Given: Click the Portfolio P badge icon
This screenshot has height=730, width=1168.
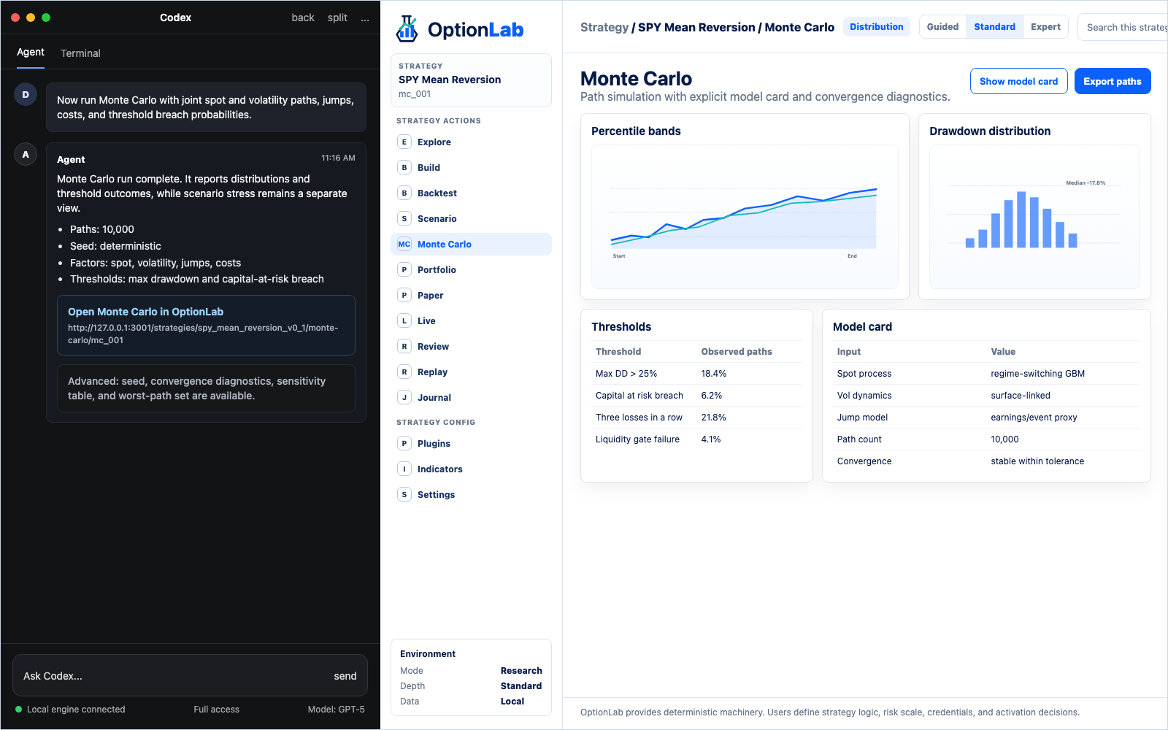Looking at the screenshot, I should [404, 270].
